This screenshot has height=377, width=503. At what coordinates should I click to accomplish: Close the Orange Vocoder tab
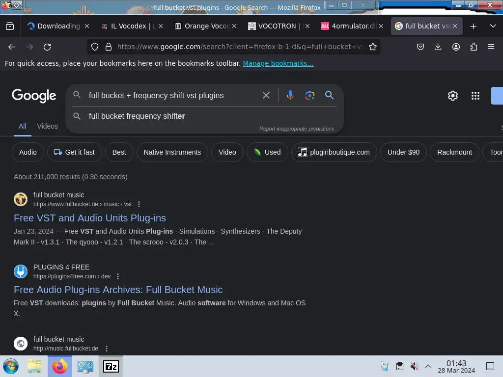(x=234, y=27)
